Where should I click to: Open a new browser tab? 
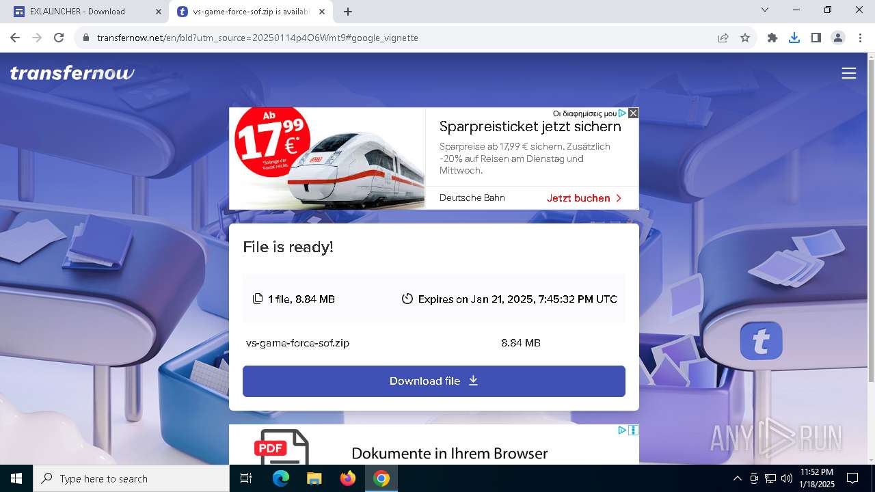[348, 11]
